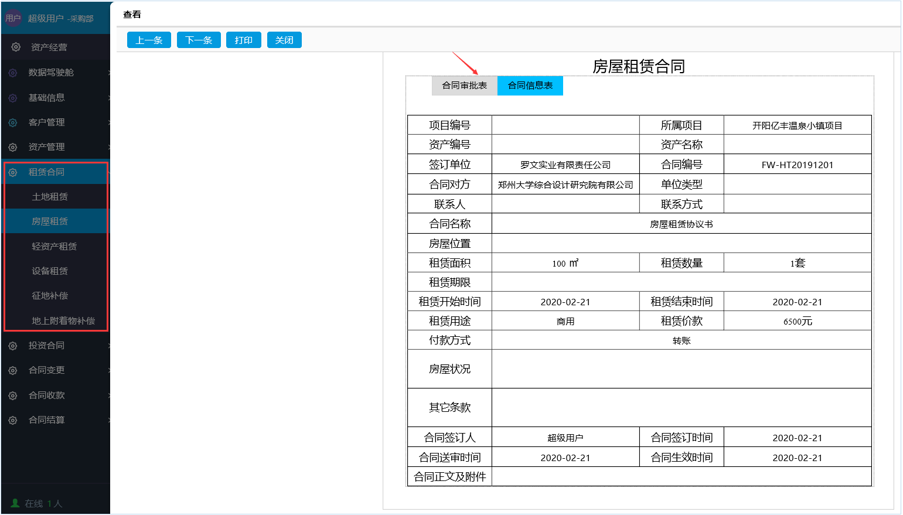Image resolution: width=903 pixels, height=515 pixels.
Task: Print the contract with 打印 button
Action: (243, 40)
